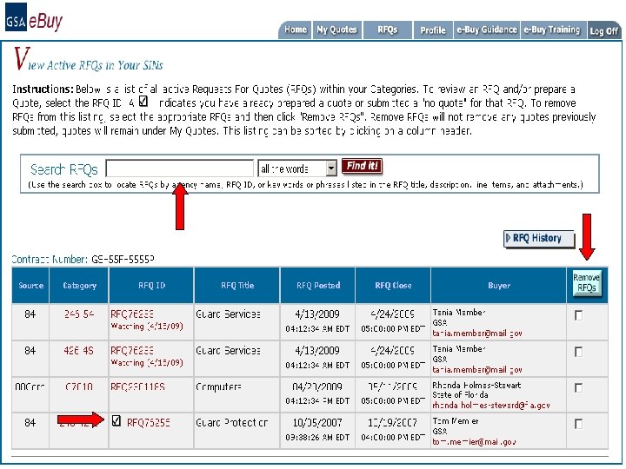Image resolution: width=626 pixels, height=469 pixels.
Task: Open the e-Buy Guidance tab
Action: click(x=487, y=30)
